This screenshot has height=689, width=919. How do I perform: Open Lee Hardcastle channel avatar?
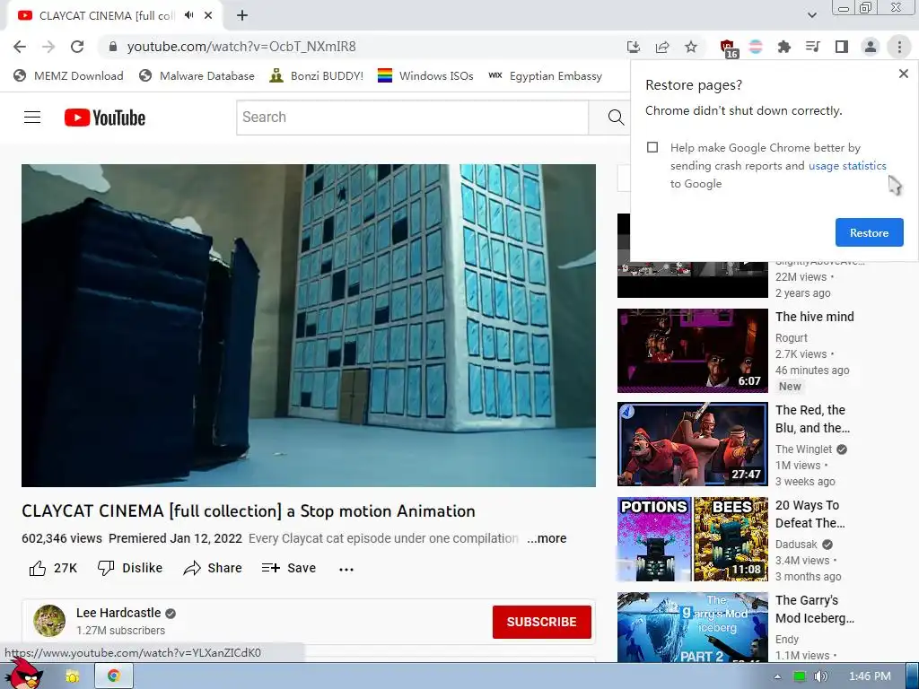pyautogui.click(x=49, y=621)
